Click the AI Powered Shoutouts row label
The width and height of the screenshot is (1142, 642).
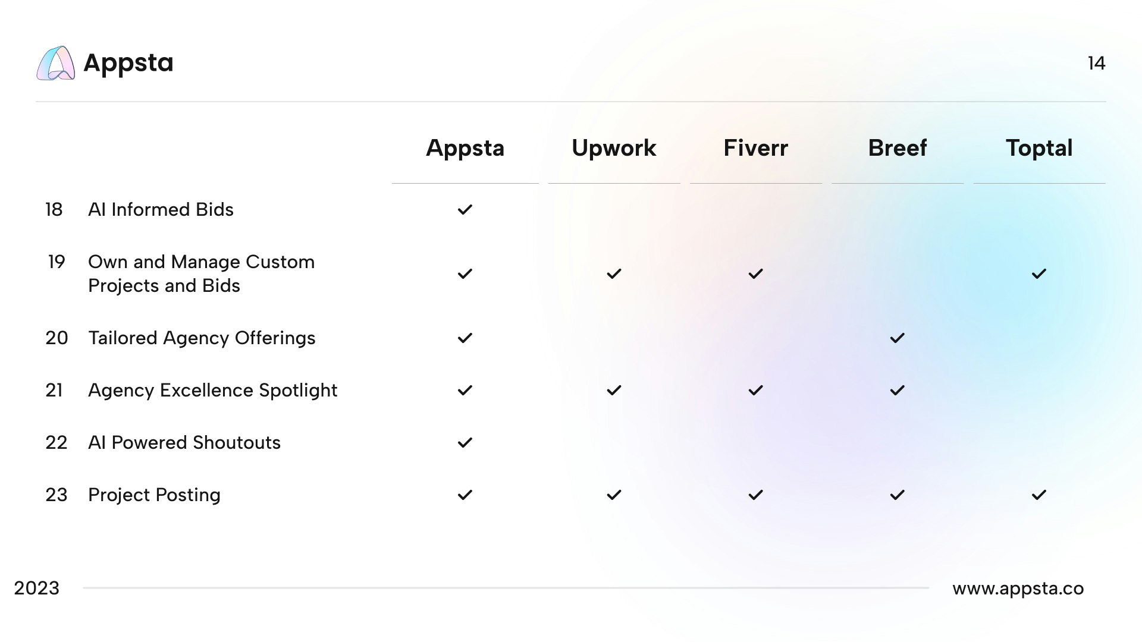click(184, 443)
